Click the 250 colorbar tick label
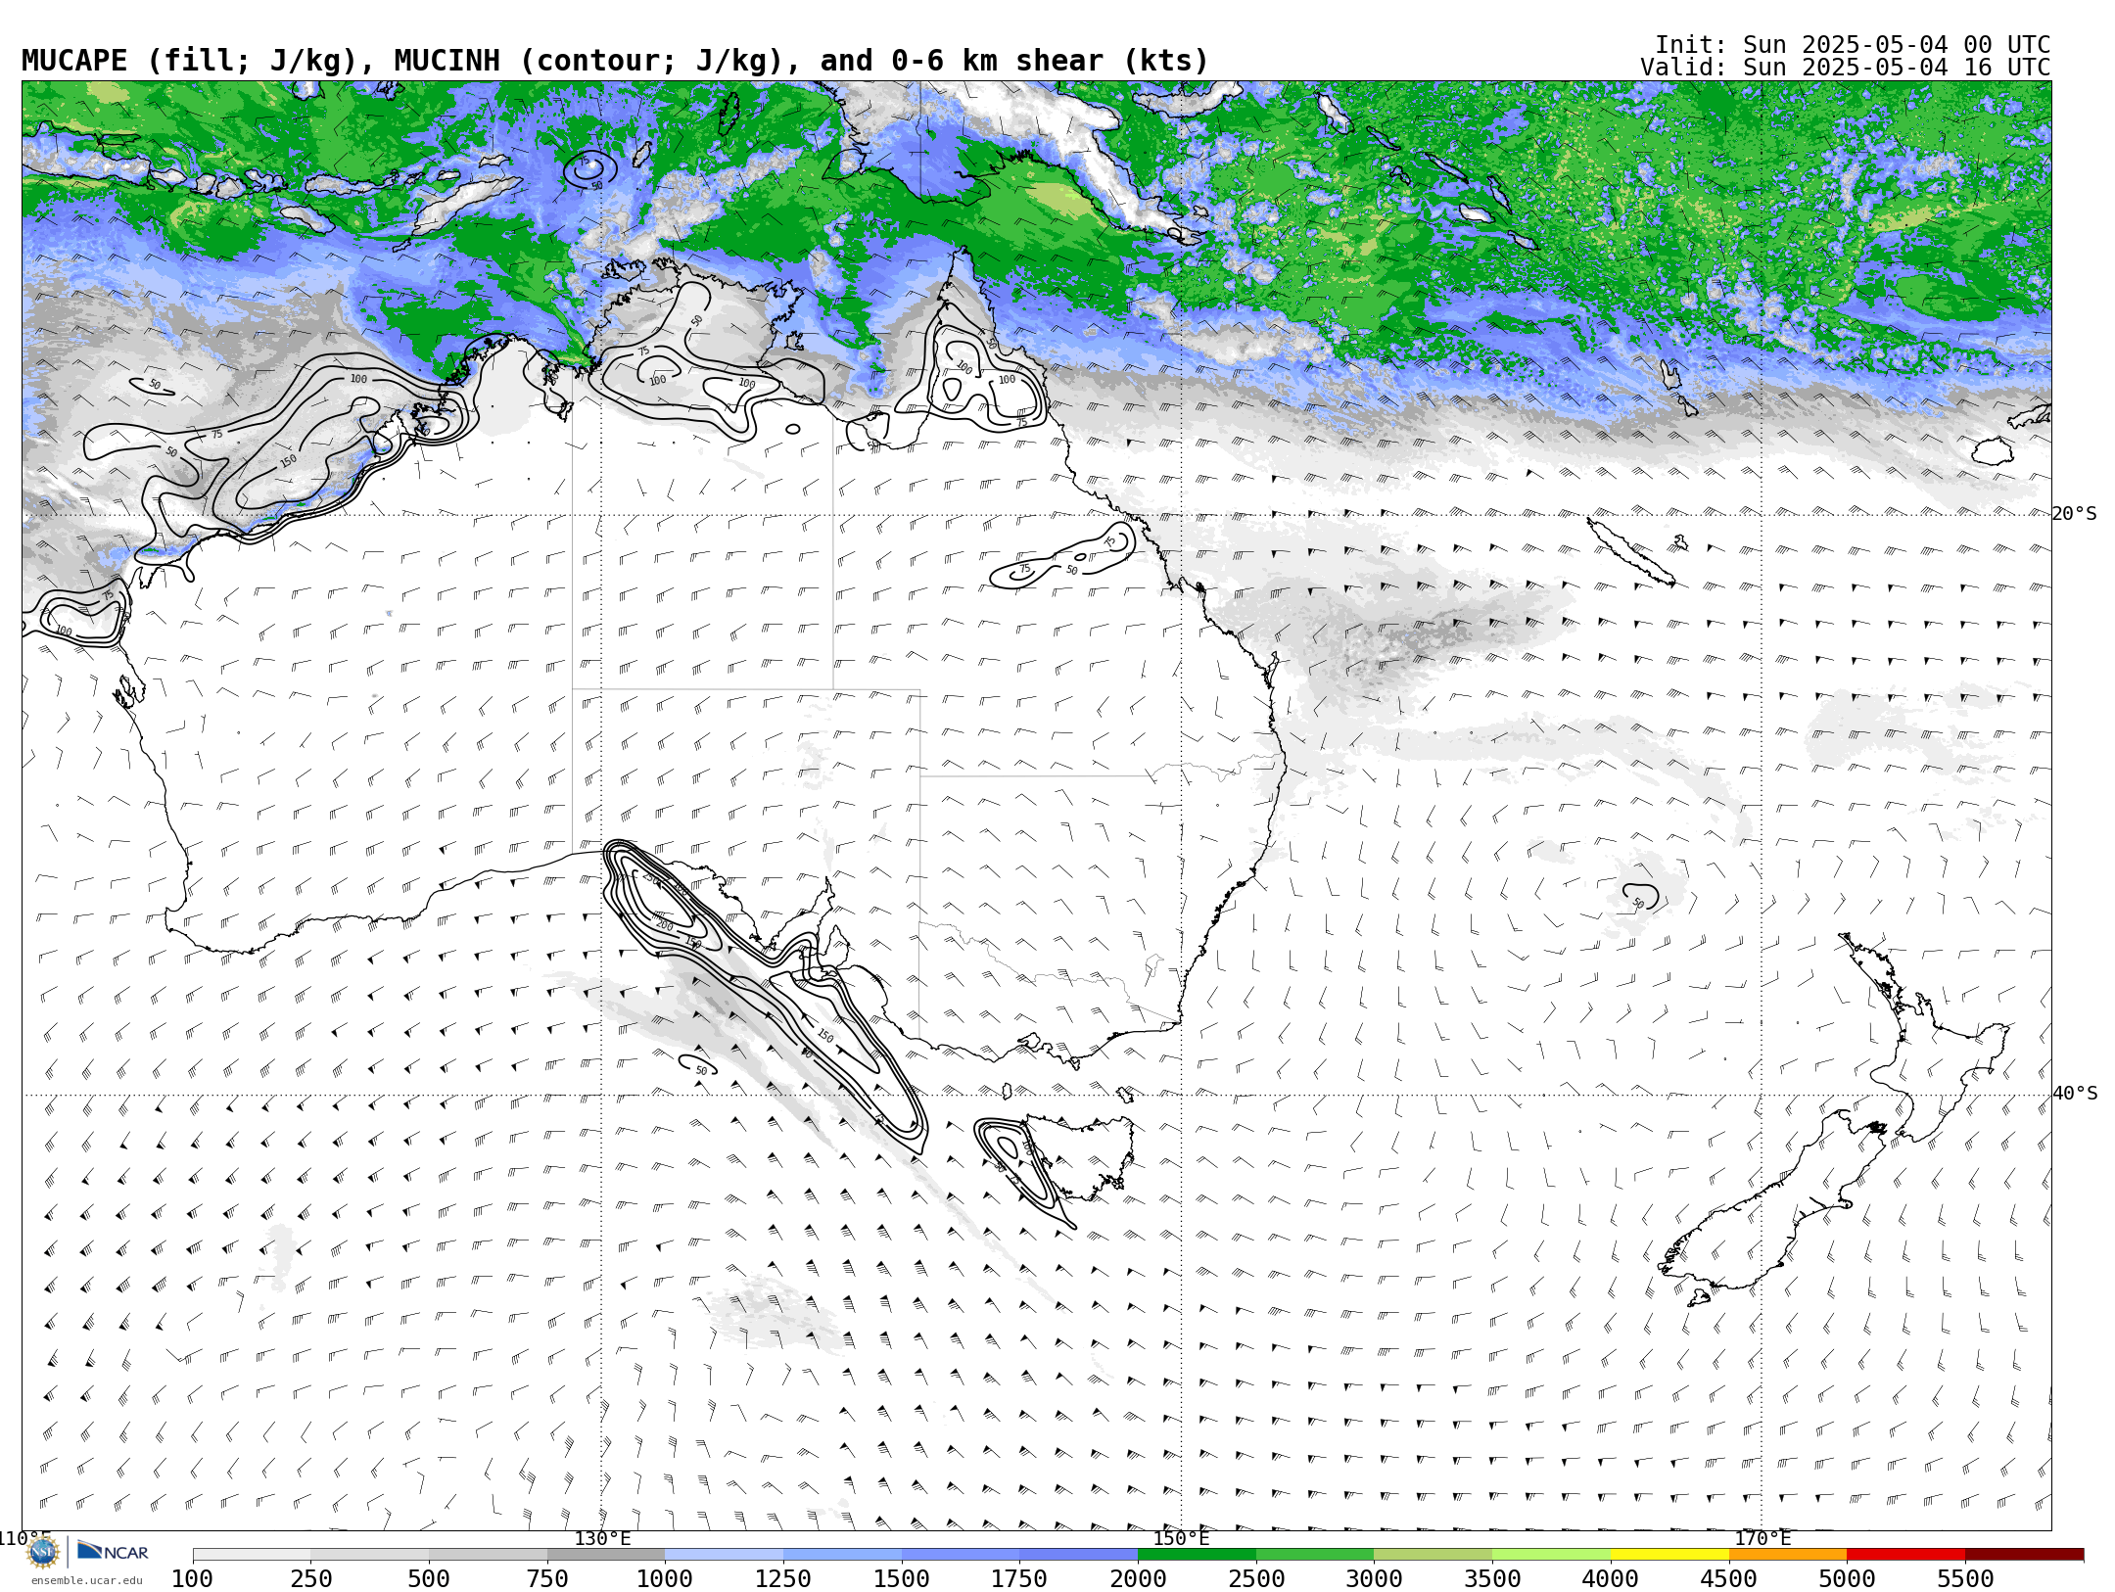Image resolution: width=2115 pixels, height=1592 pixels. point(311,1579)
